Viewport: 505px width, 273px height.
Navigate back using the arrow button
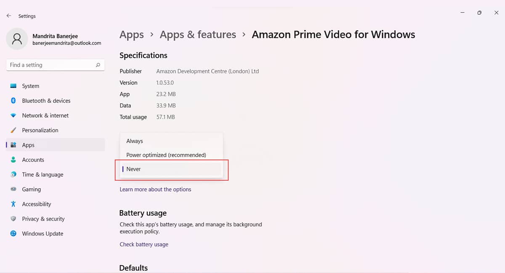pos(8,16)
